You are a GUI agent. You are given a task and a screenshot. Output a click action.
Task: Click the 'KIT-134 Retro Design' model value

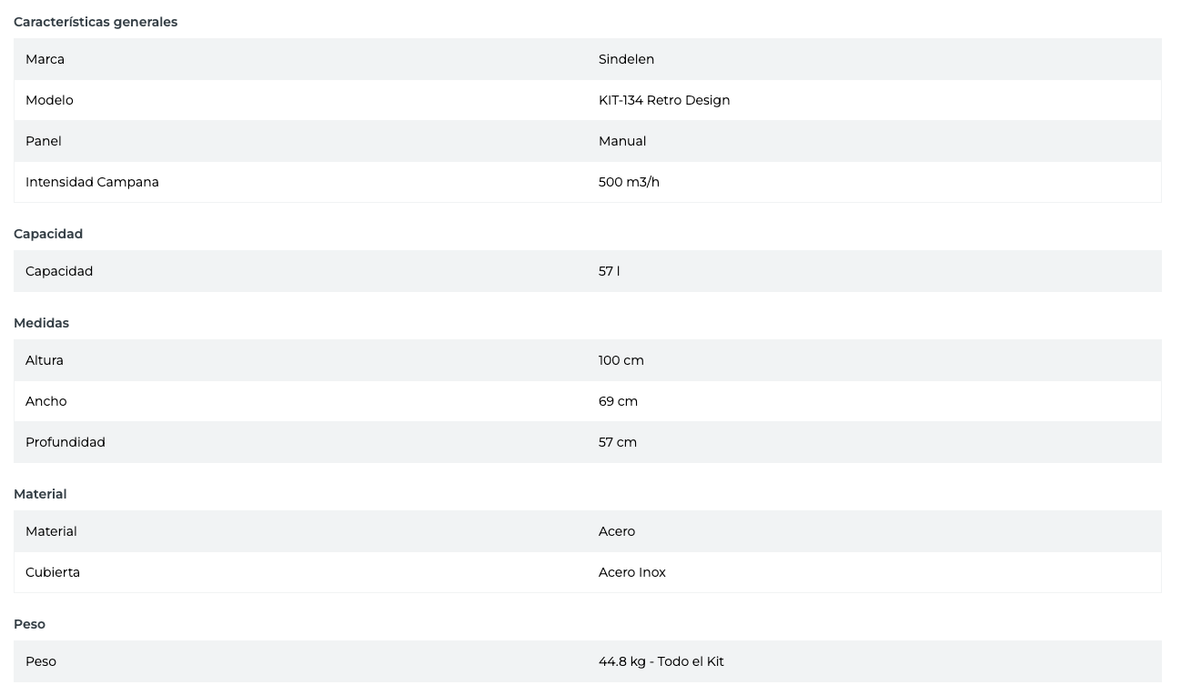click(663, 100)
